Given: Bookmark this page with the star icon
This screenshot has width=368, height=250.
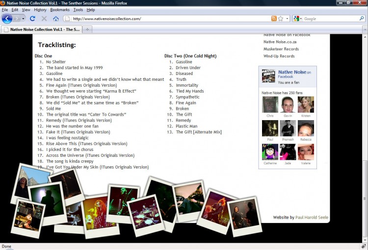Looking at the screenshot, I should click(x=281, y=19).
